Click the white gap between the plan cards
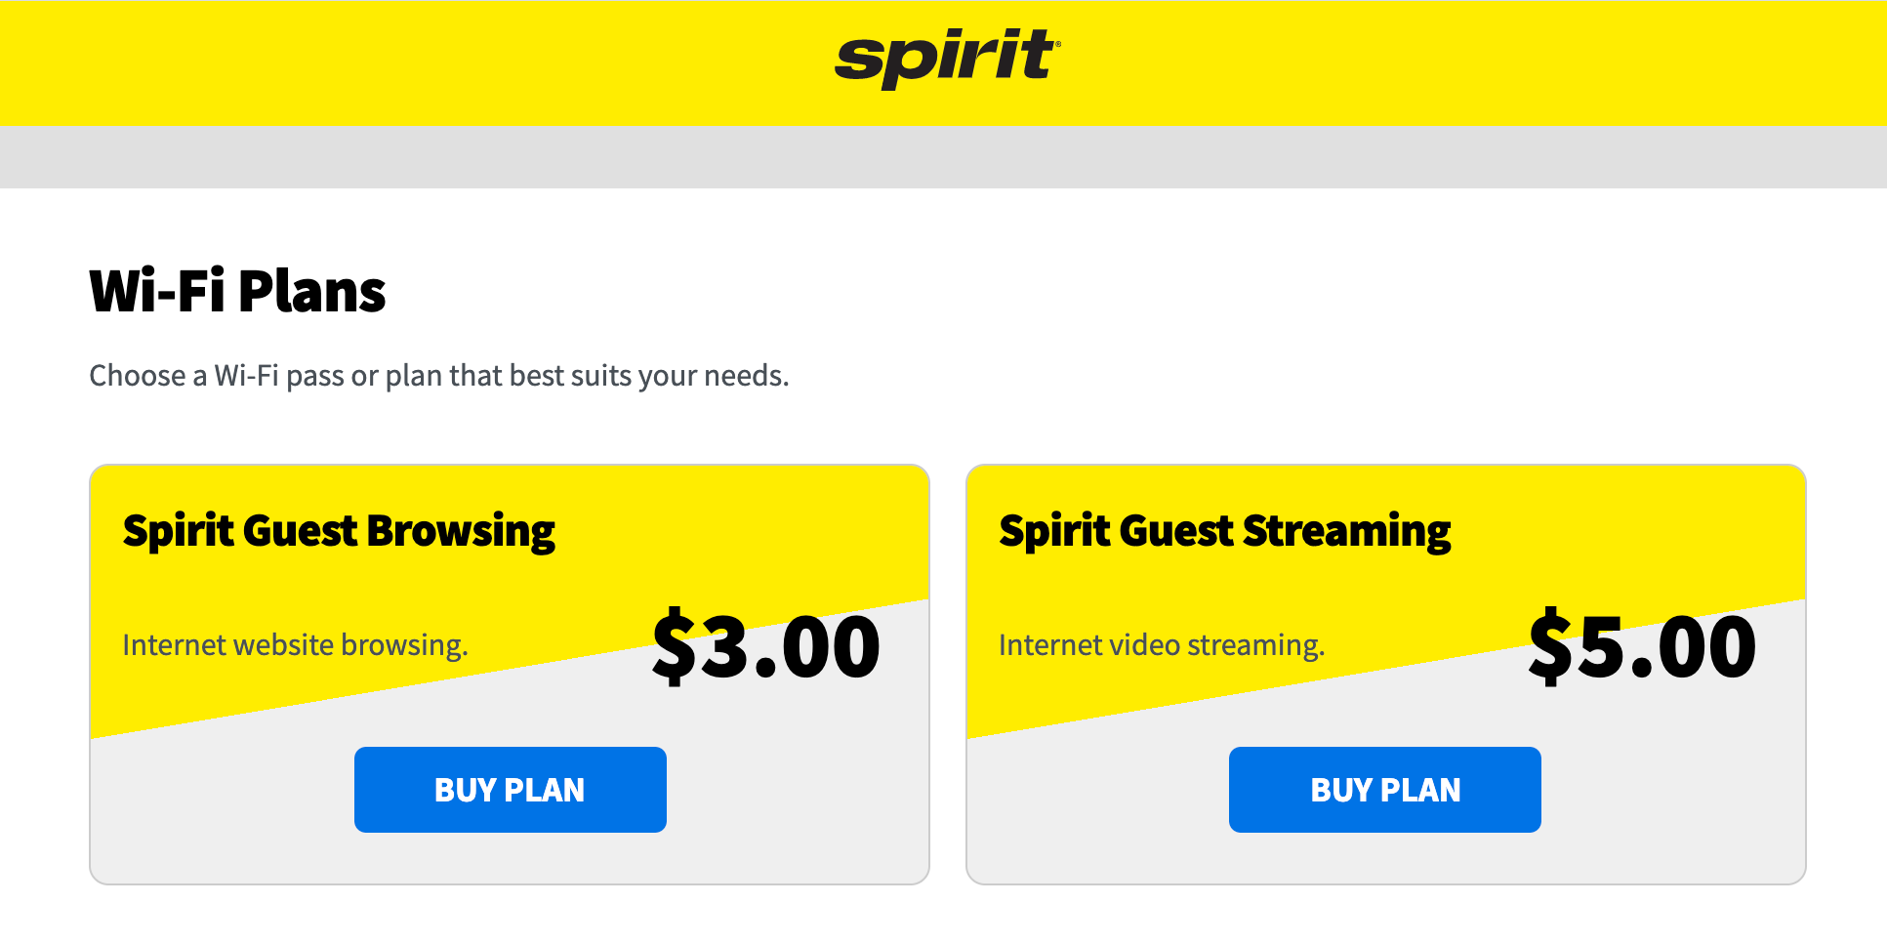 tap(947, 674)
